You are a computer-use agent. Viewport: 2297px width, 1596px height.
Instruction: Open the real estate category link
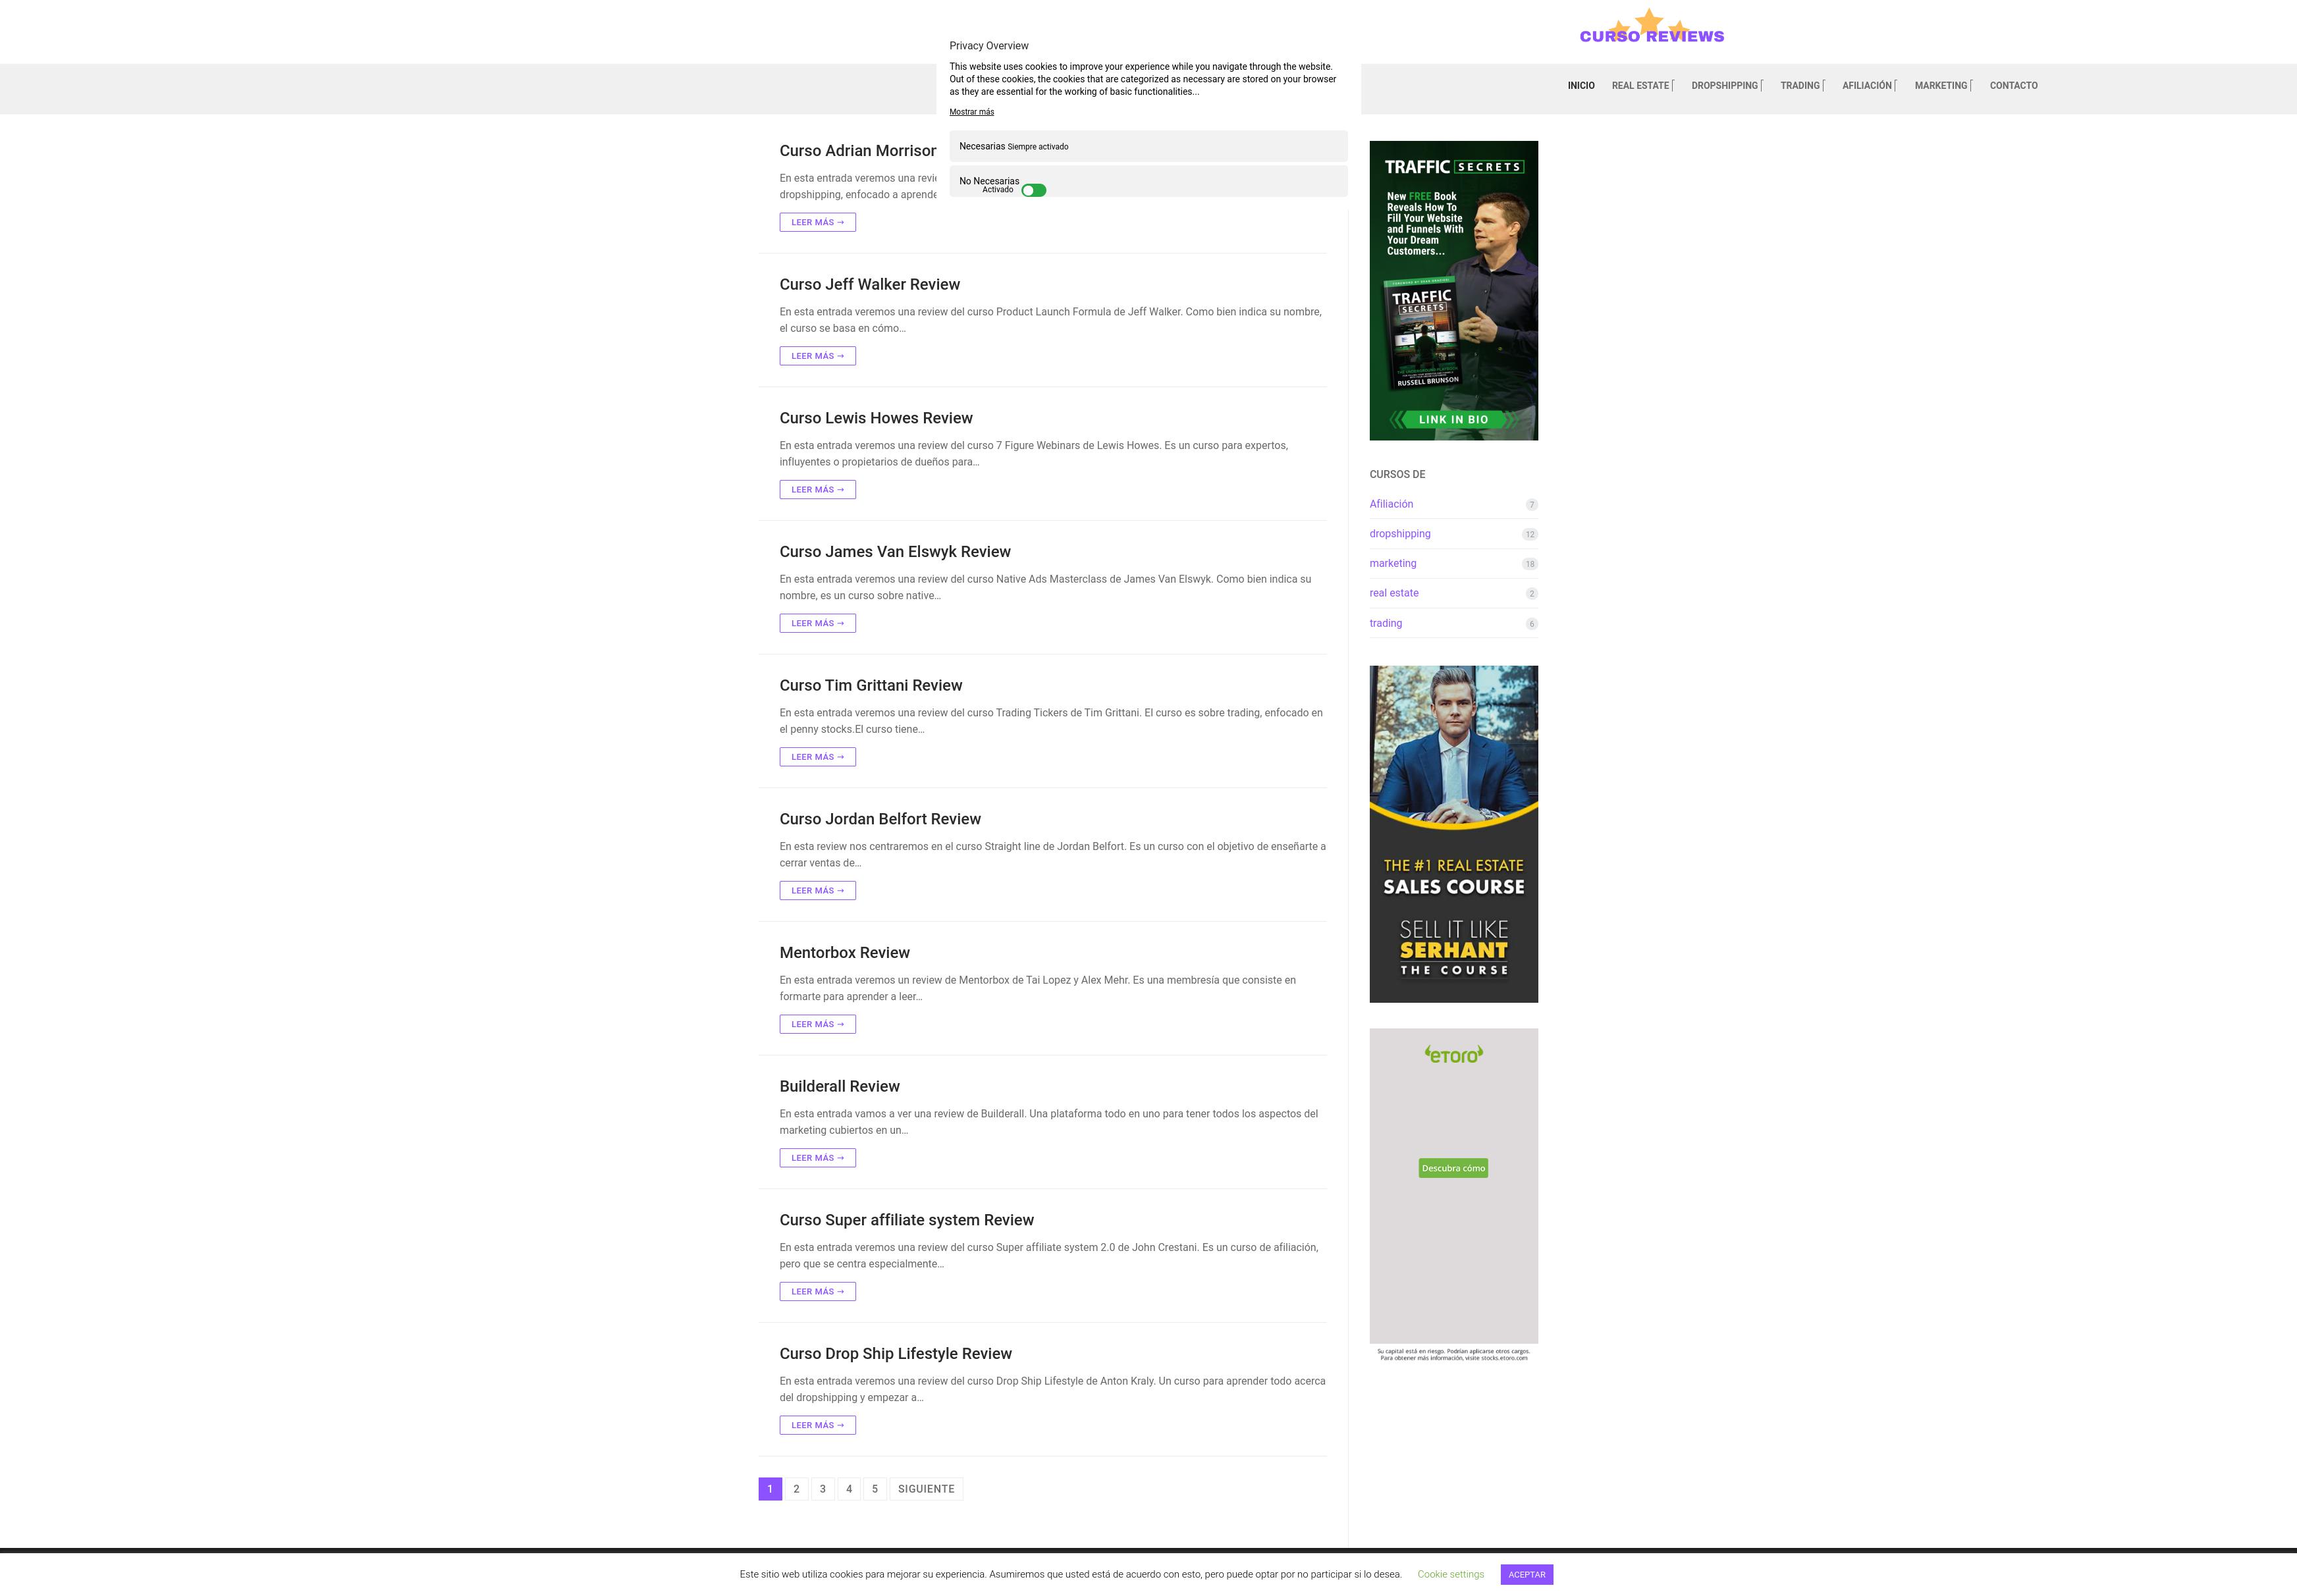(1394, 593)
